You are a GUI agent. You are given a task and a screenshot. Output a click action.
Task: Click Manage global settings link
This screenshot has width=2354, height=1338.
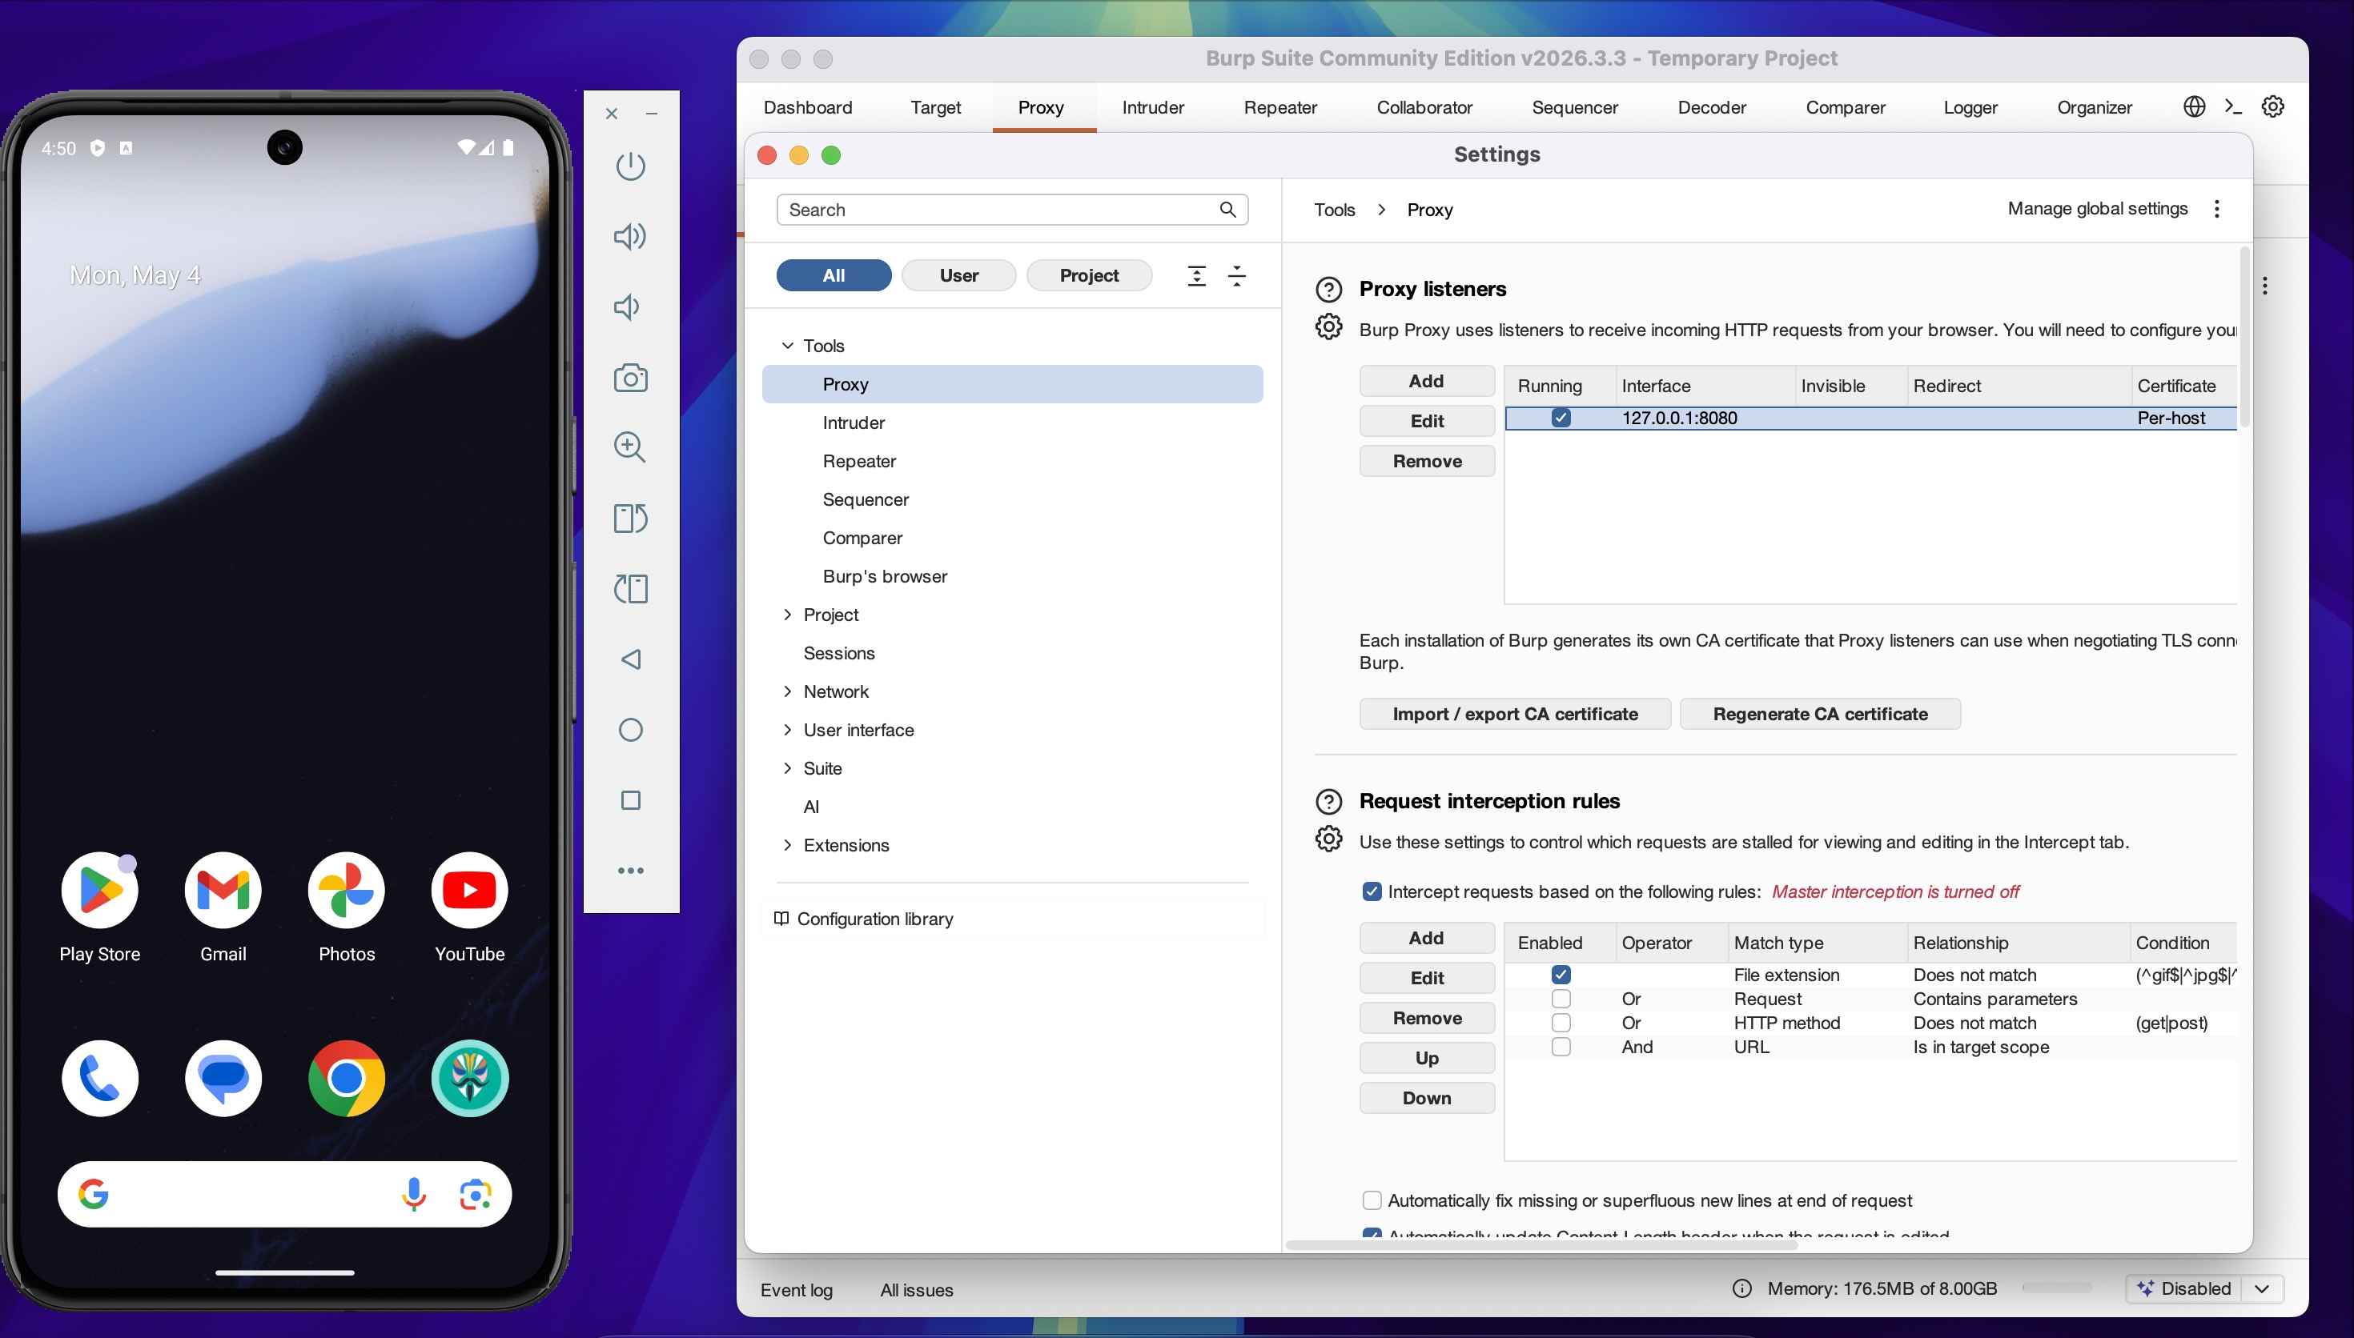click(2098, 209)
